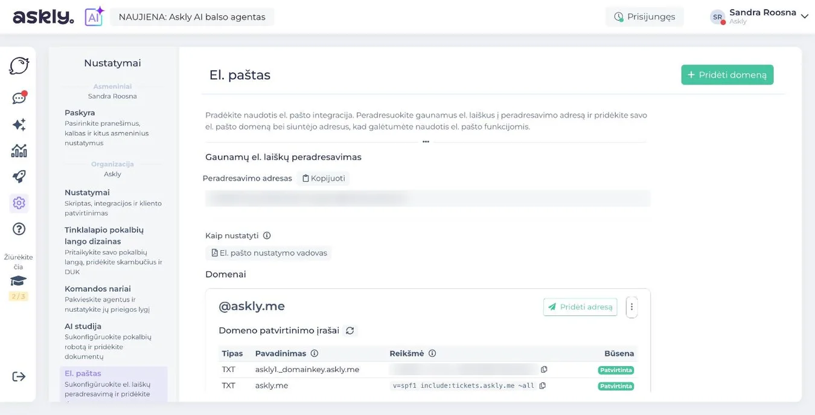This screenshot has height=415, width=815.
Task: Open the help question mark icon
Action: [19, 229]
